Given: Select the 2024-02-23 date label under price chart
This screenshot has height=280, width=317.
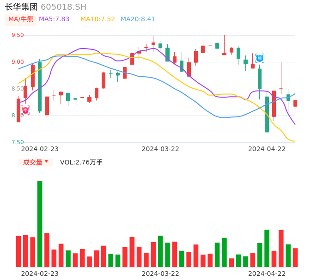Looking at the screenshot, I should pyautogui.click(x=40, y=149).
